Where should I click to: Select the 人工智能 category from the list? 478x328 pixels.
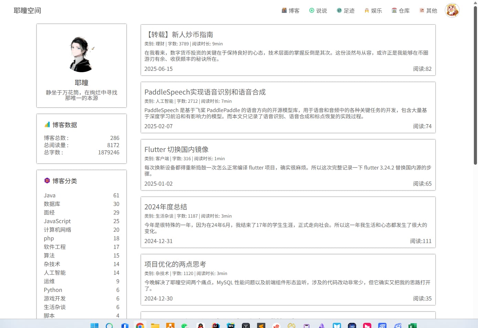pos(55,273)
